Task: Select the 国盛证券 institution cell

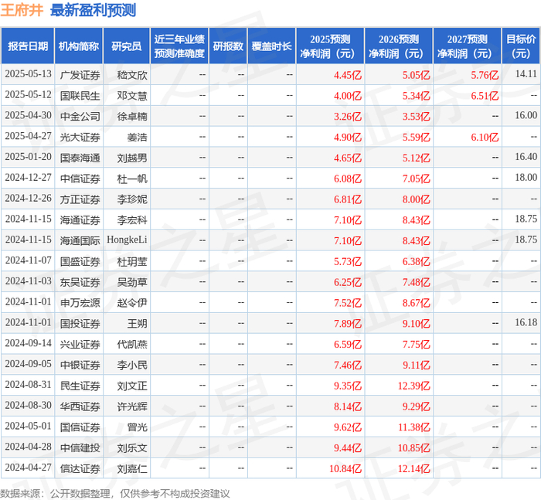Action: pos(80,261)
